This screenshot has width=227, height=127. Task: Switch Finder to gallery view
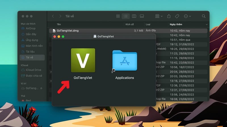tap(142, 16)
